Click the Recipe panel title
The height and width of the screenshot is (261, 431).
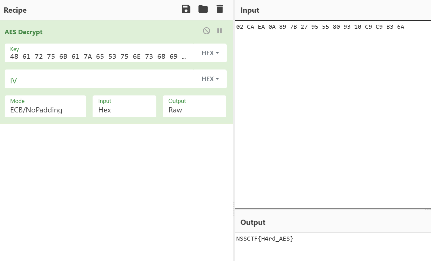pyautogui.click(x=15, y=10)
